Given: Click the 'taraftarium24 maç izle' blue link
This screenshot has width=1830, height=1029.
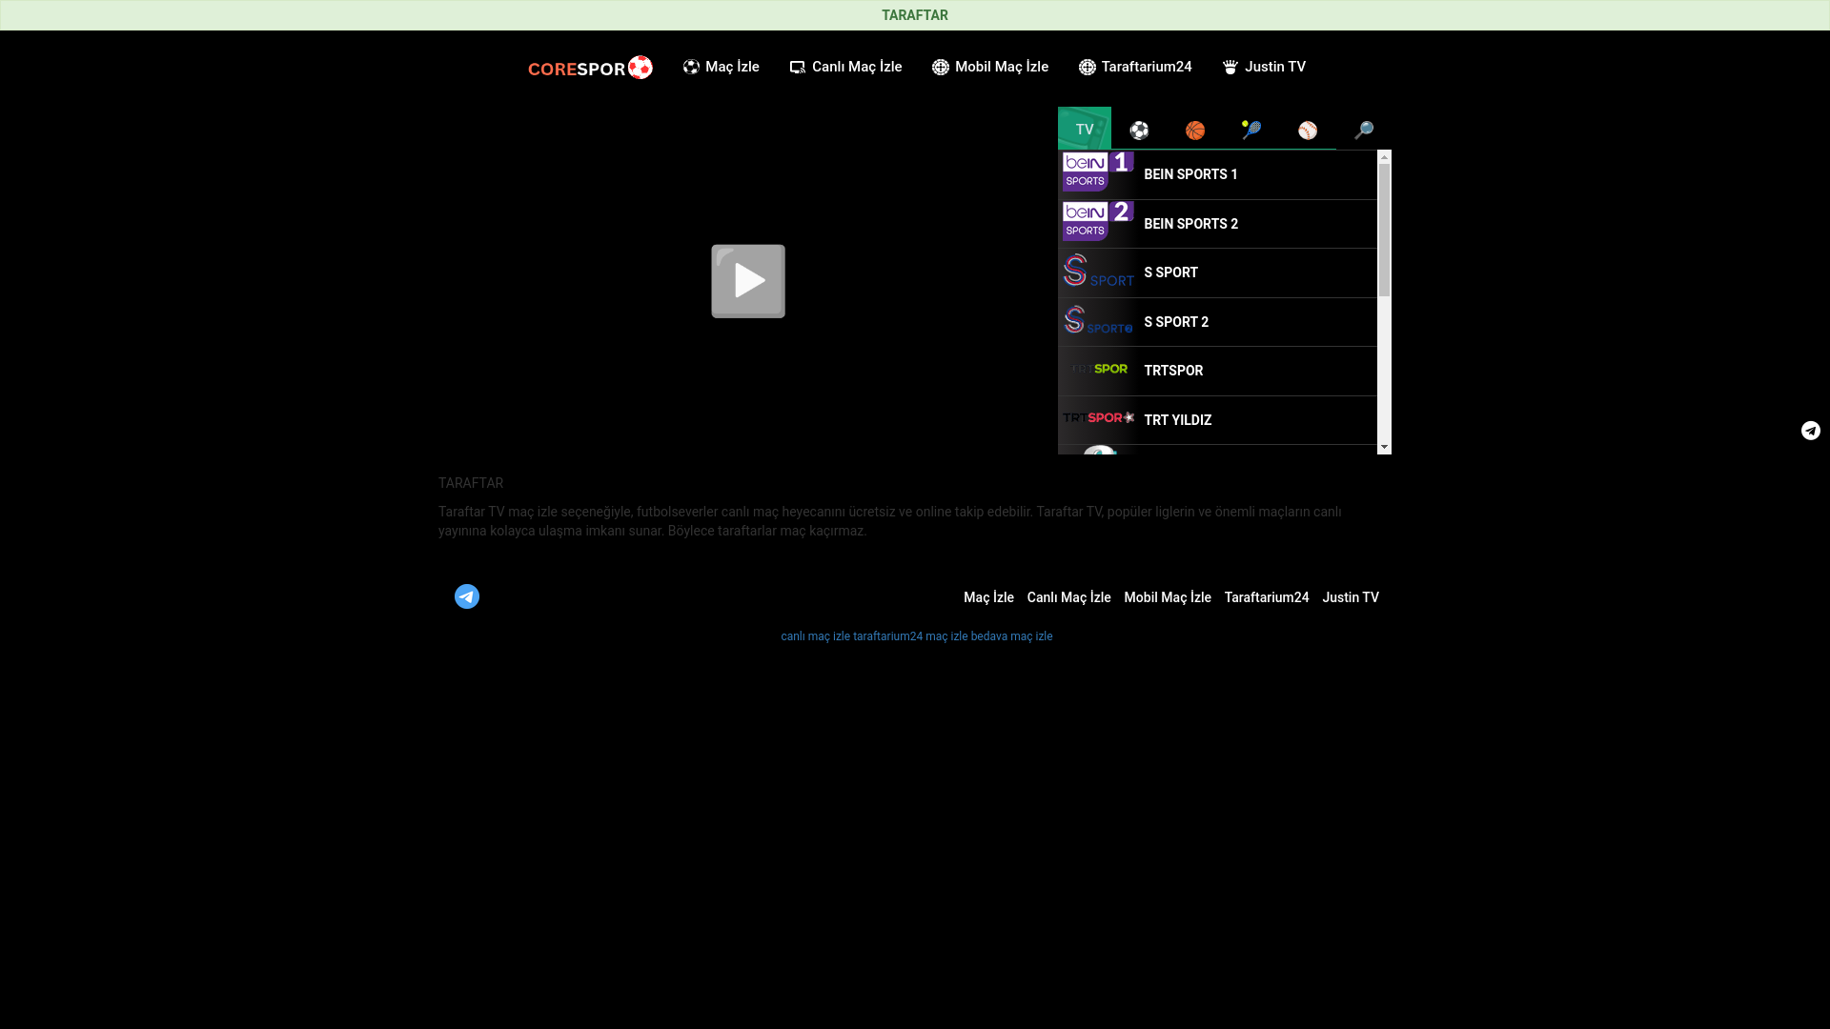Looking at the screenshot, I should click(x=910, y=636).
